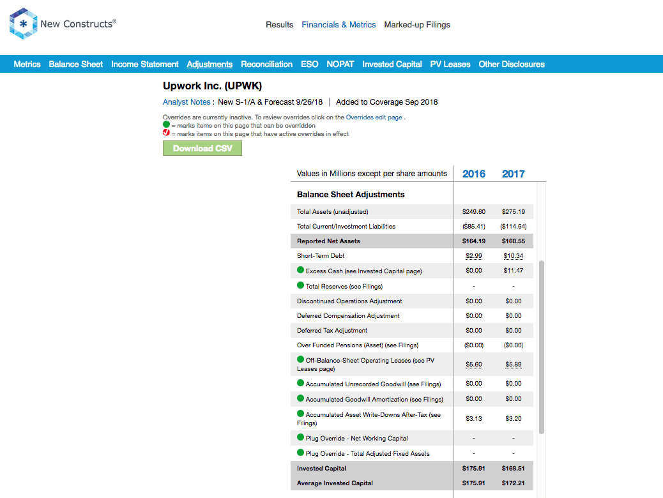Click the Deferred Tax Adjustment row label

[x=332, y=331]
